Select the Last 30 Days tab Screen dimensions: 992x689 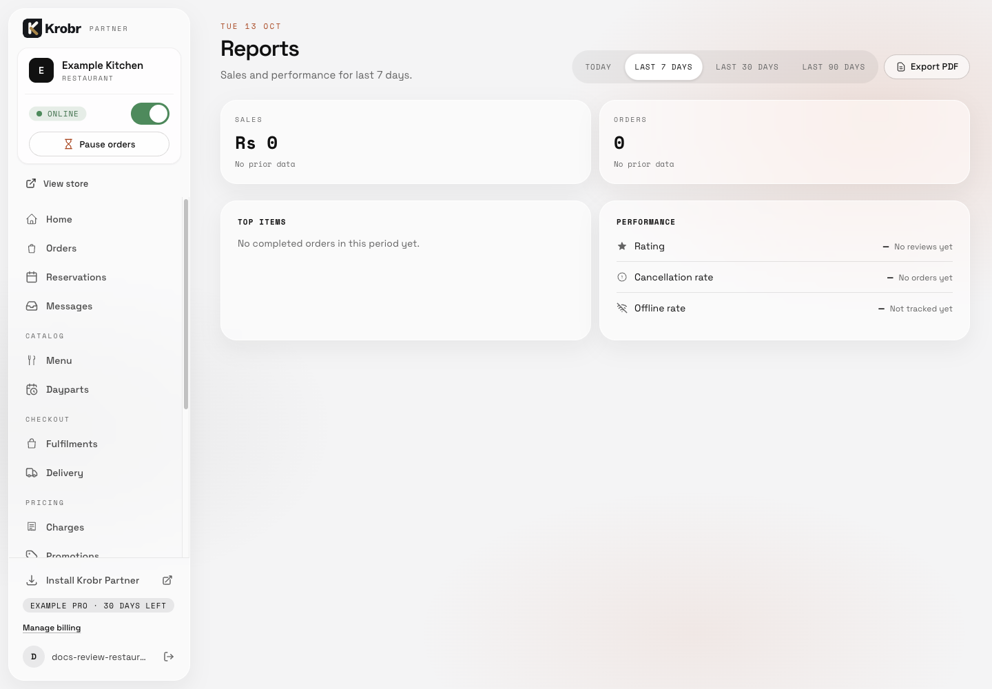coord(747,67)
